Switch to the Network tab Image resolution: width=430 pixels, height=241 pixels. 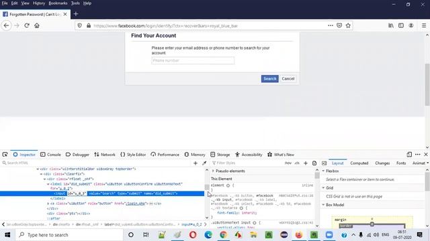click(x=105, y=155)
